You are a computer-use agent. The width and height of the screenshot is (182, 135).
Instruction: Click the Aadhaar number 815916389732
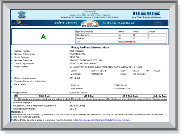coord(77,51)
